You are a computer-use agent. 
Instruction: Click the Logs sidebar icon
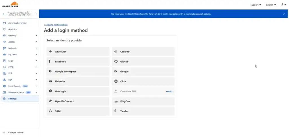point(5,61)
